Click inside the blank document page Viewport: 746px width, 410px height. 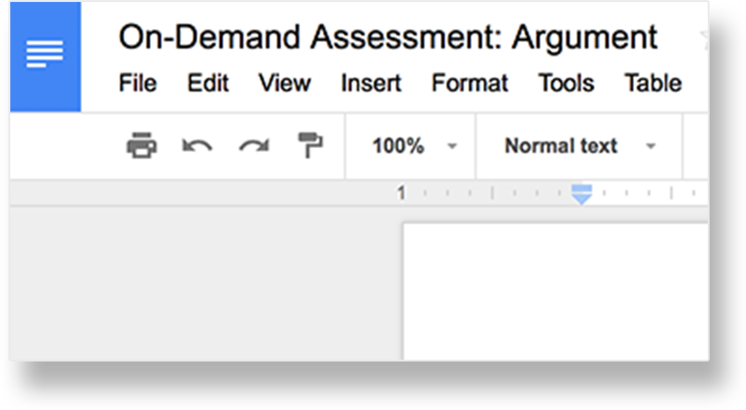[x=555, y=291]
